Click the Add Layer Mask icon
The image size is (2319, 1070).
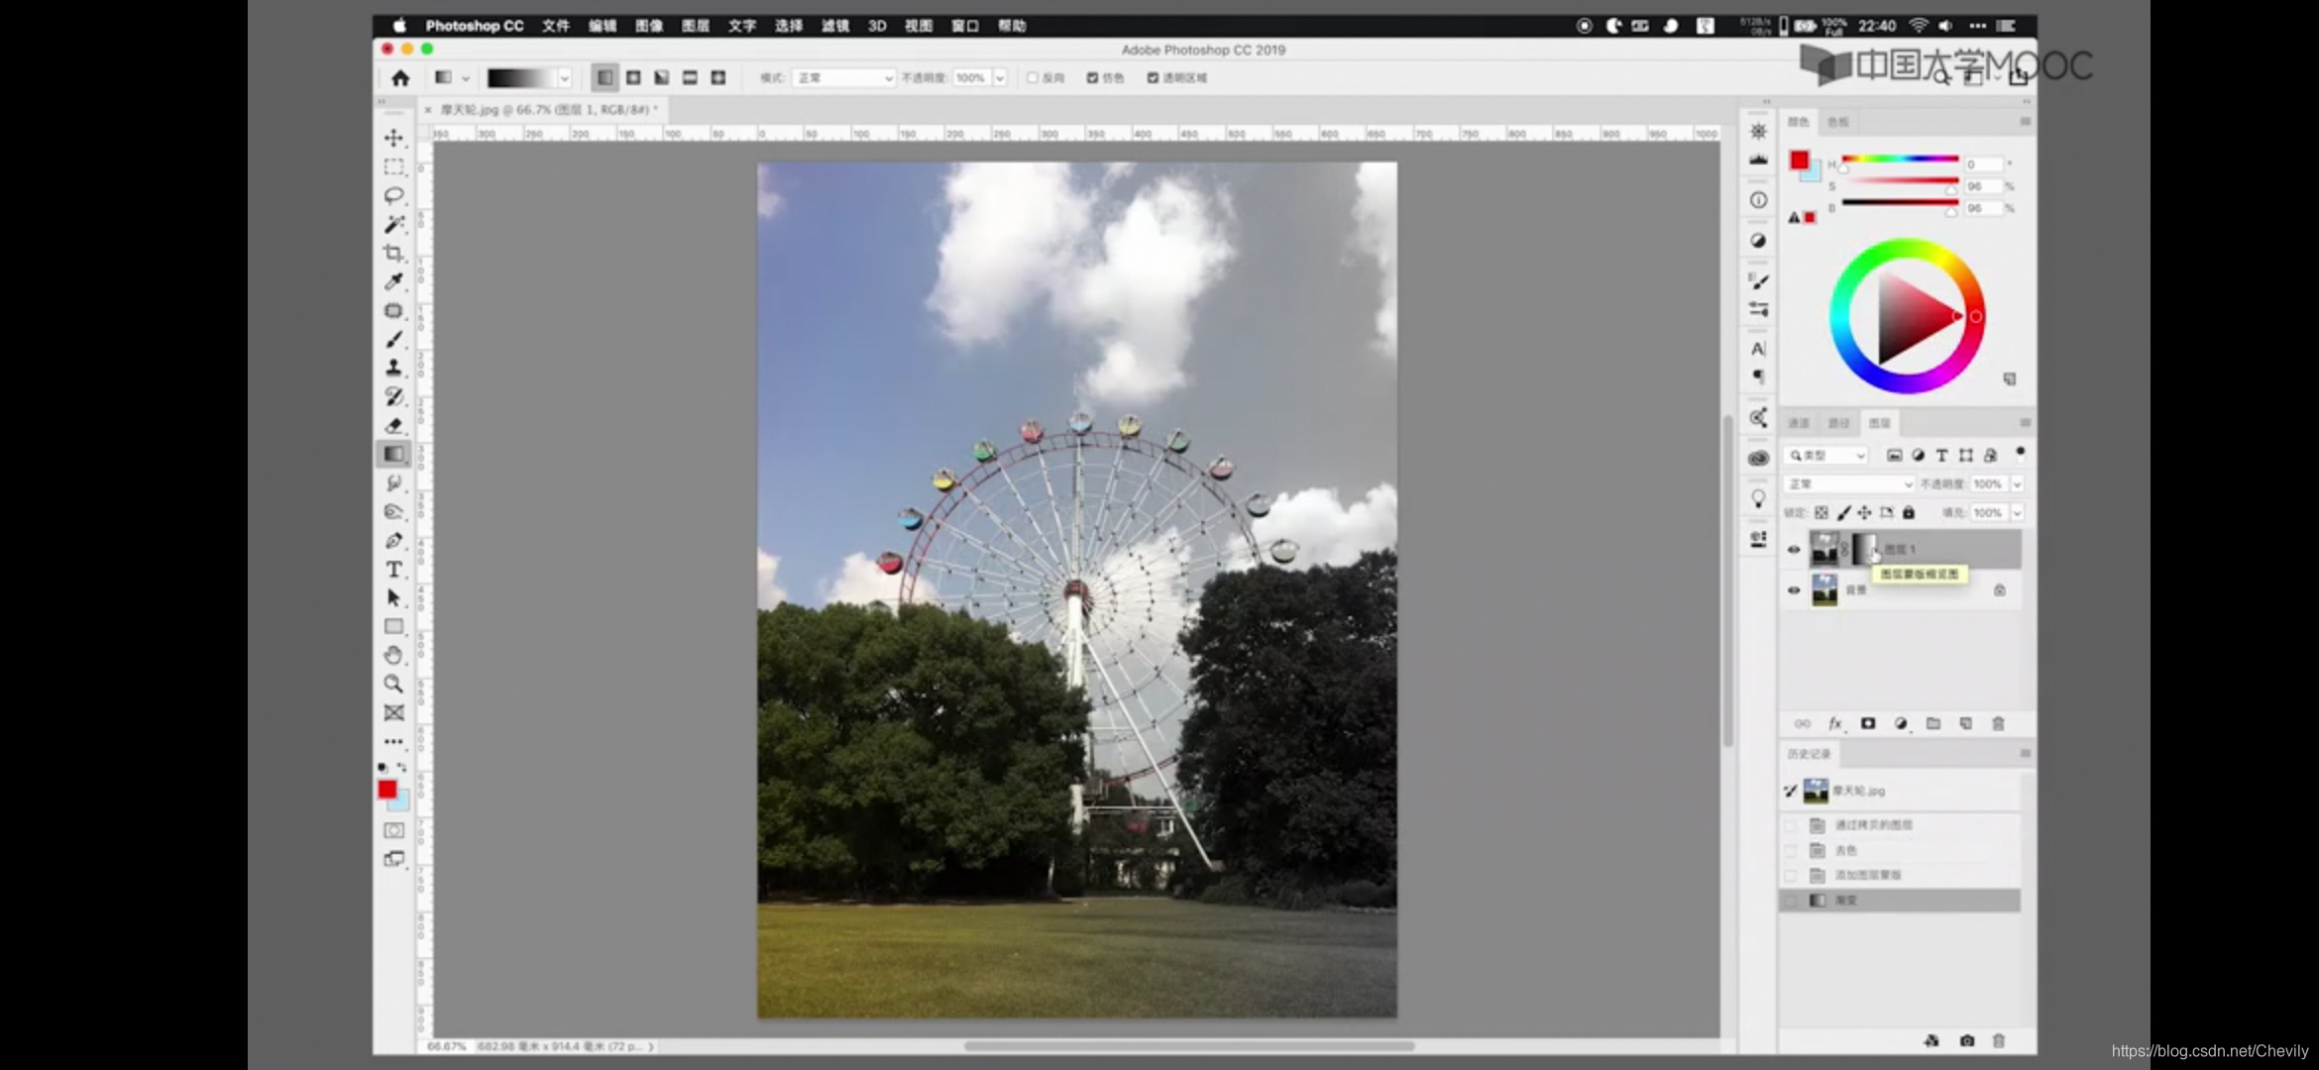1868,723
